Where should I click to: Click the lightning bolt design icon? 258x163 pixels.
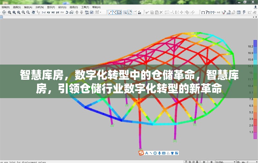click(x=244, y=12)
